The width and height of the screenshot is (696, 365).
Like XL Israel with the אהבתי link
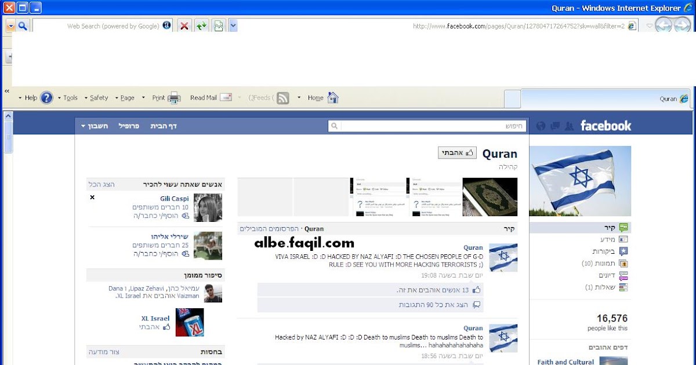pos(149,327)
